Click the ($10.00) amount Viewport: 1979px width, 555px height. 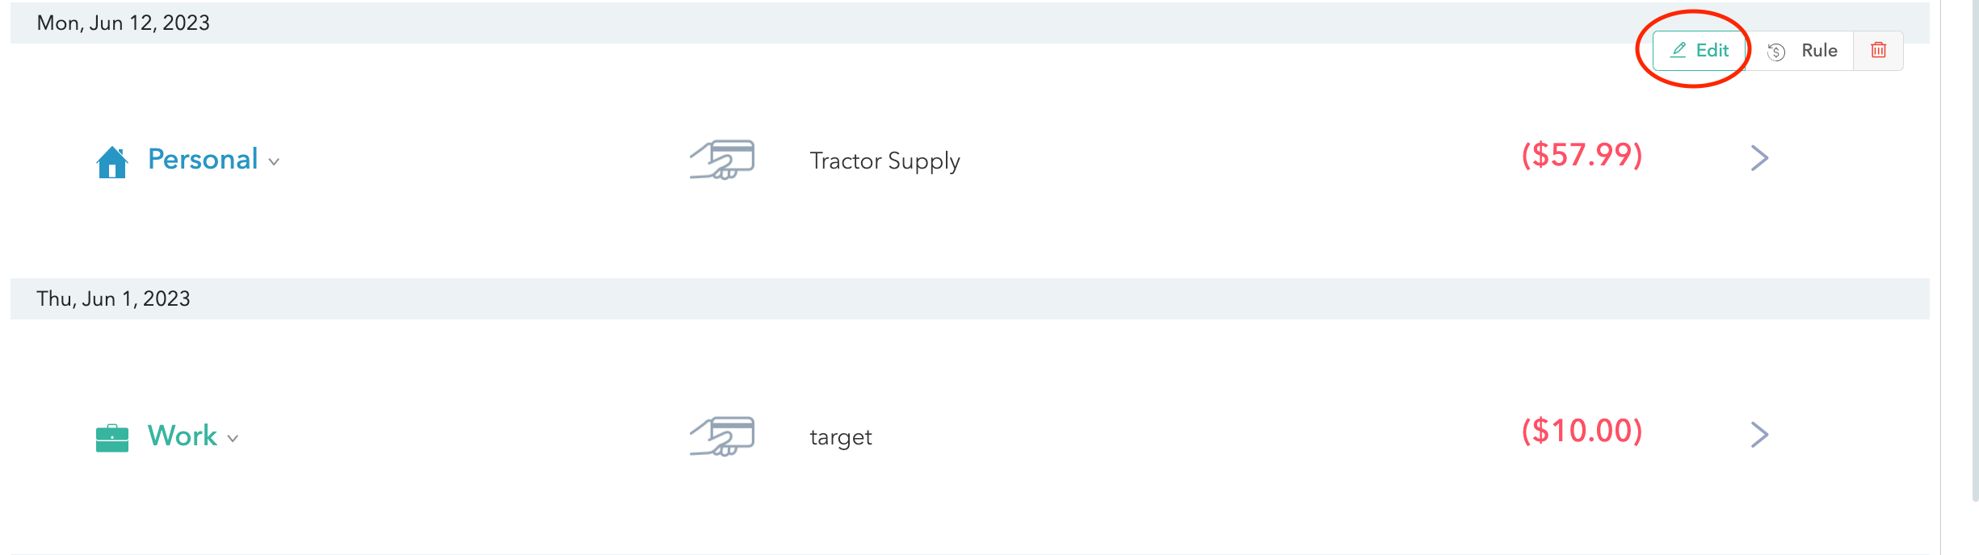1582,432
